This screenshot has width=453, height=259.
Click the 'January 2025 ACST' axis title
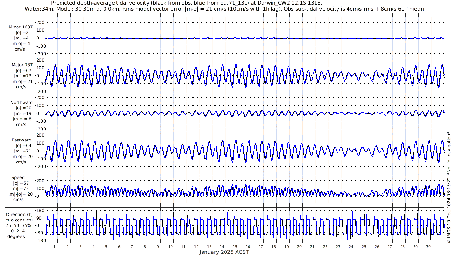224,252
